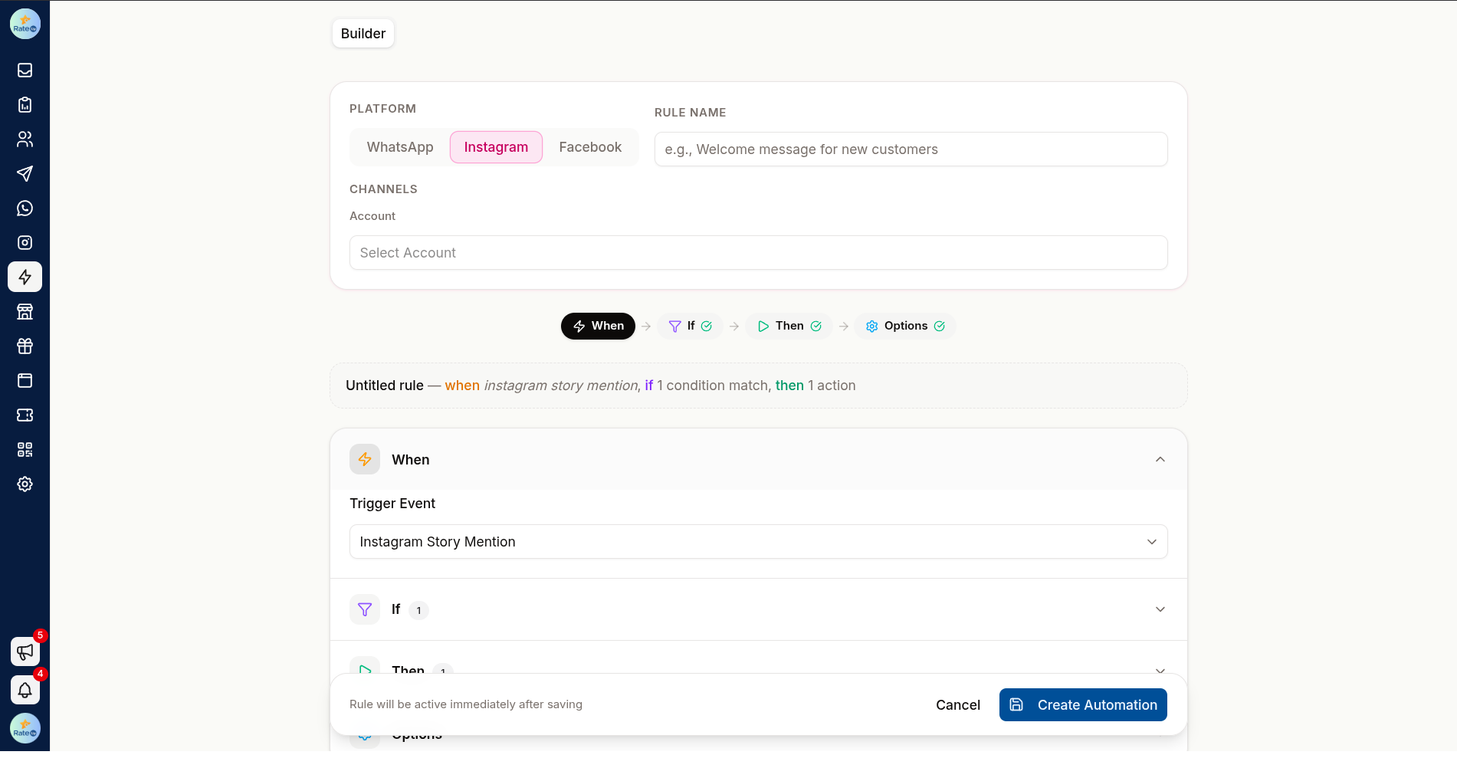This screenshot has height=768, width=1457.
Task: Click the Builder tab button
Action: pos(363,34)
